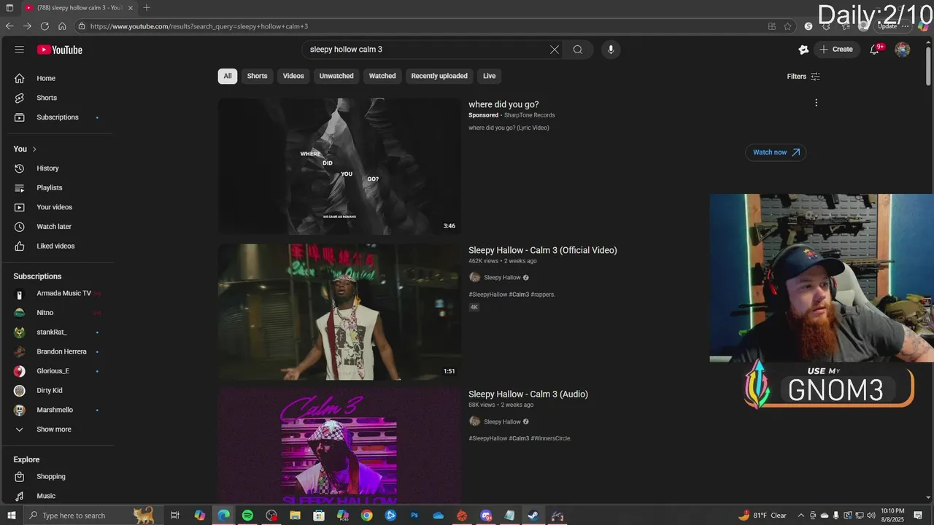934x525 pixels.
Task: Click Watch now on the sponsored ad
Action: tap(776, 152)
